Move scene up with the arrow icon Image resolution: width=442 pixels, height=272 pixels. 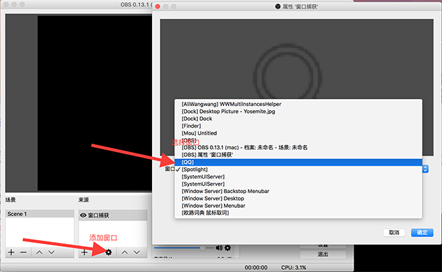[40, 252]
